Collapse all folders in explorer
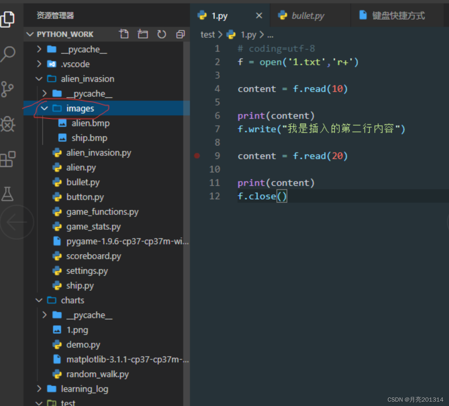The width and height of the screenshot is (449, 406). pyautogui.click(x=181, y=34)
